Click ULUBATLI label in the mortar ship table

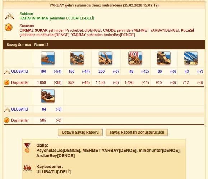click(20, 109)
